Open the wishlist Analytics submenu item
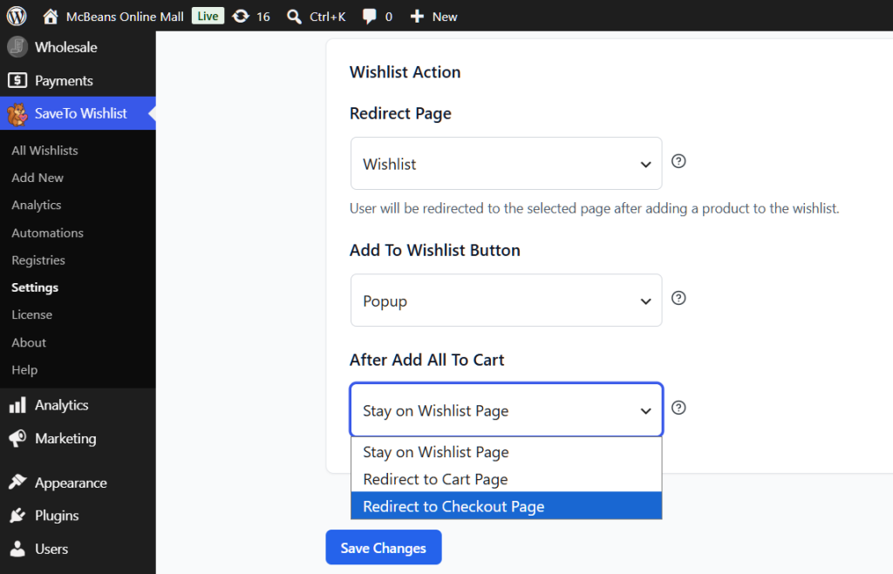 tap(37, 205)
